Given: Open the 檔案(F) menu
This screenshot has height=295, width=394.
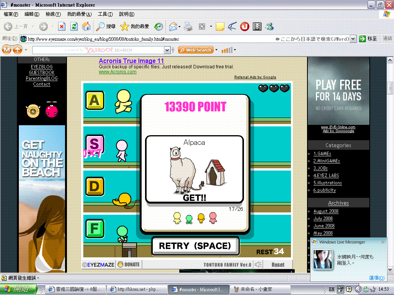Looking at the screenshot, I should click(11, 14).
